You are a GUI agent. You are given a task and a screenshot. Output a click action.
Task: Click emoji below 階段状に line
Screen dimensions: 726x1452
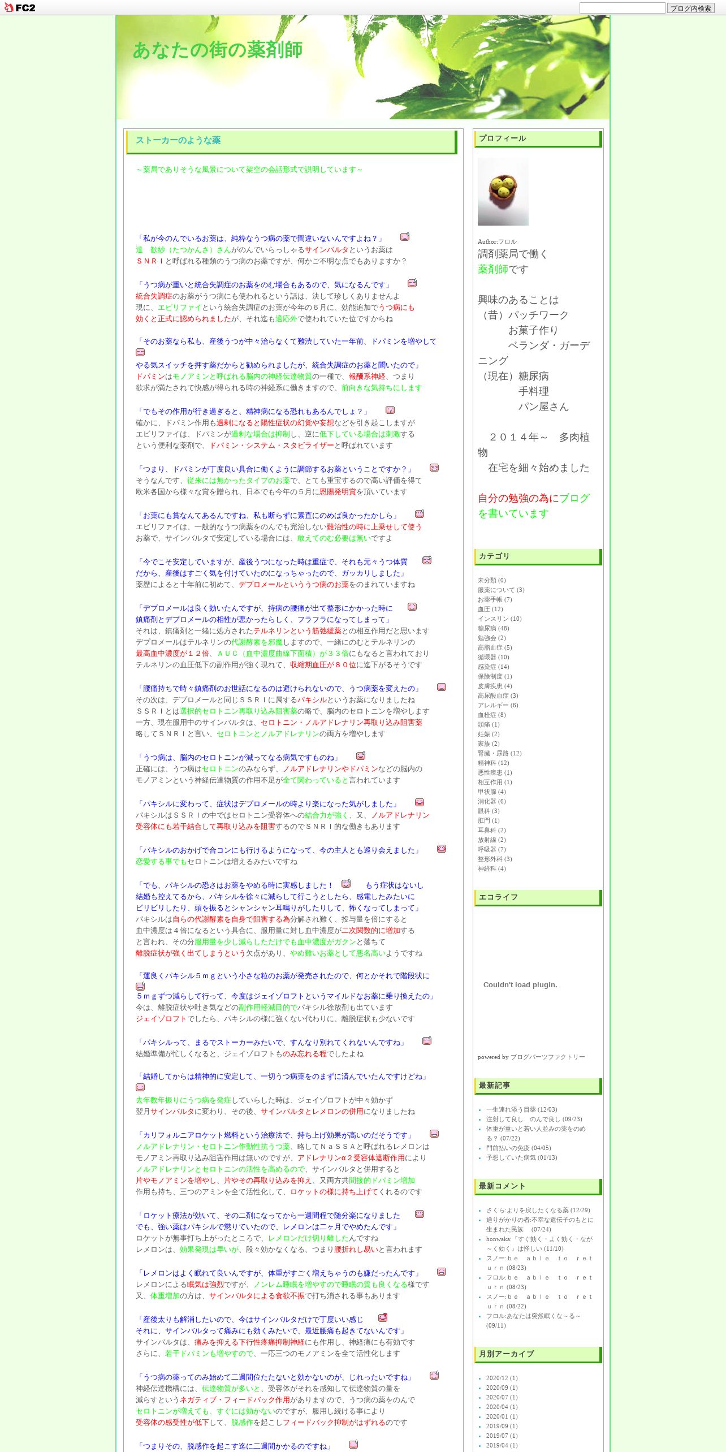(x=140, y=987)
